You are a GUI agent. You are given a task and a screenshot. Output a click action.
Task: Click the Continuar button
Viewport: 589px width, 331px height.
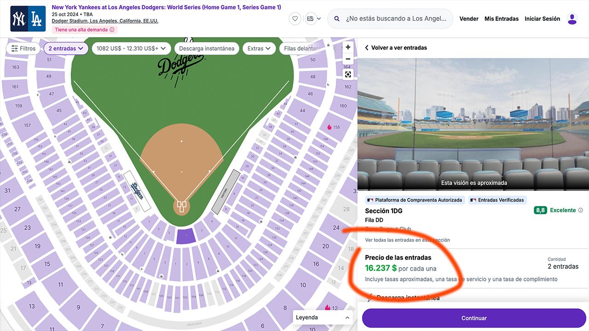474,318
